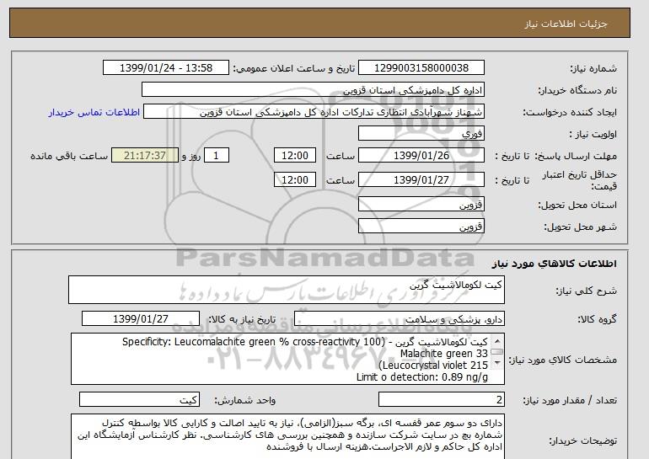
Task: Click the text ساعت باقی مانده
Action: click(69, 157)
